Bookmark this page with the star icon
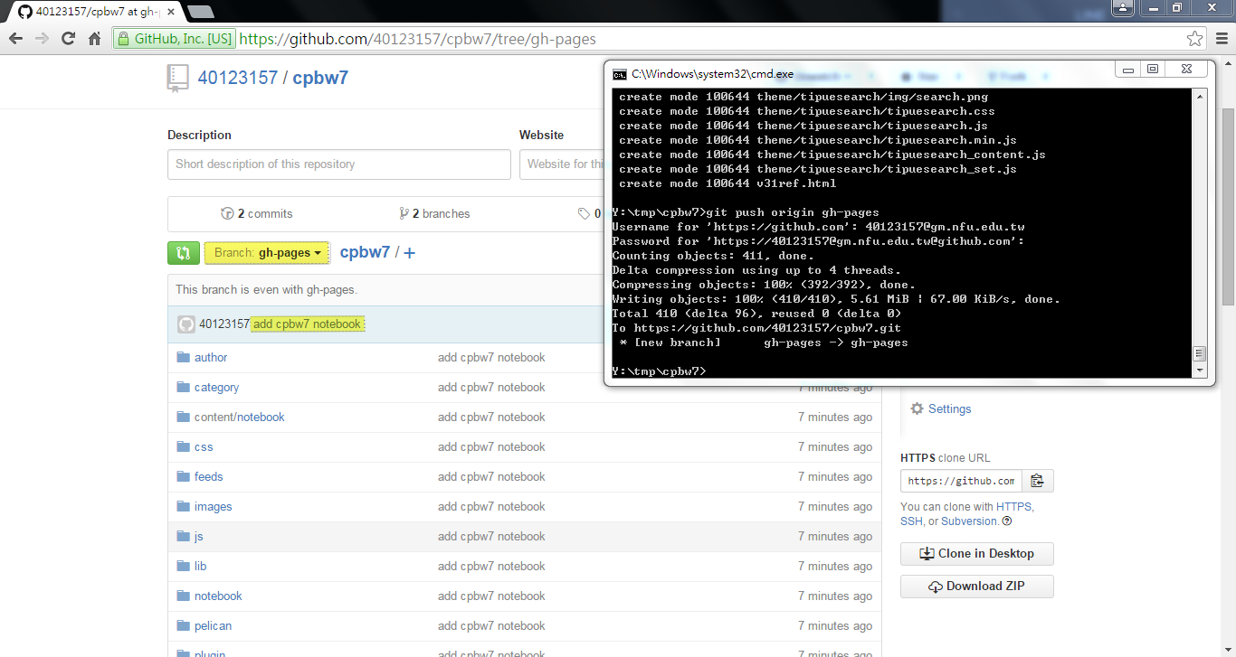The height and width of the screenshot is (657, 1236). click(1195, 39)
